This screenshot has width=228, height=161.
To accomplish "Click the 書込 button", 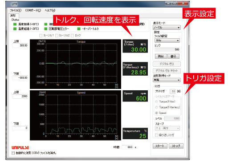I will tap(173, 56).
